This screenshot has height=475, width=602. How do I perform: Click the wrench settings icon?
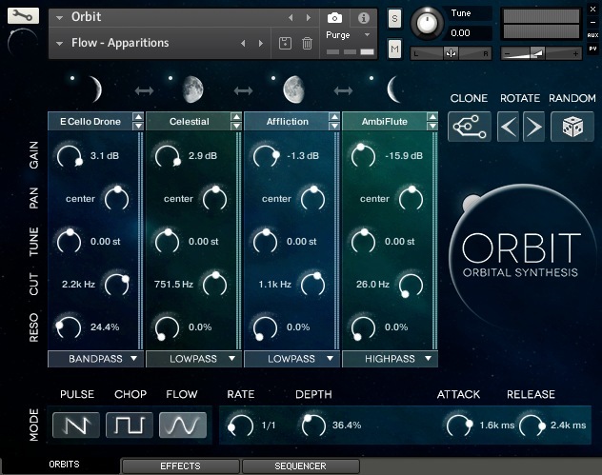pos(23,16)
